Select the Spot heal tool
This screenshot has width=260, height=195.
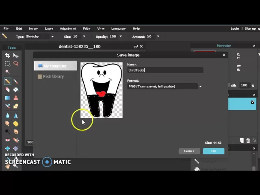(16, 140)
